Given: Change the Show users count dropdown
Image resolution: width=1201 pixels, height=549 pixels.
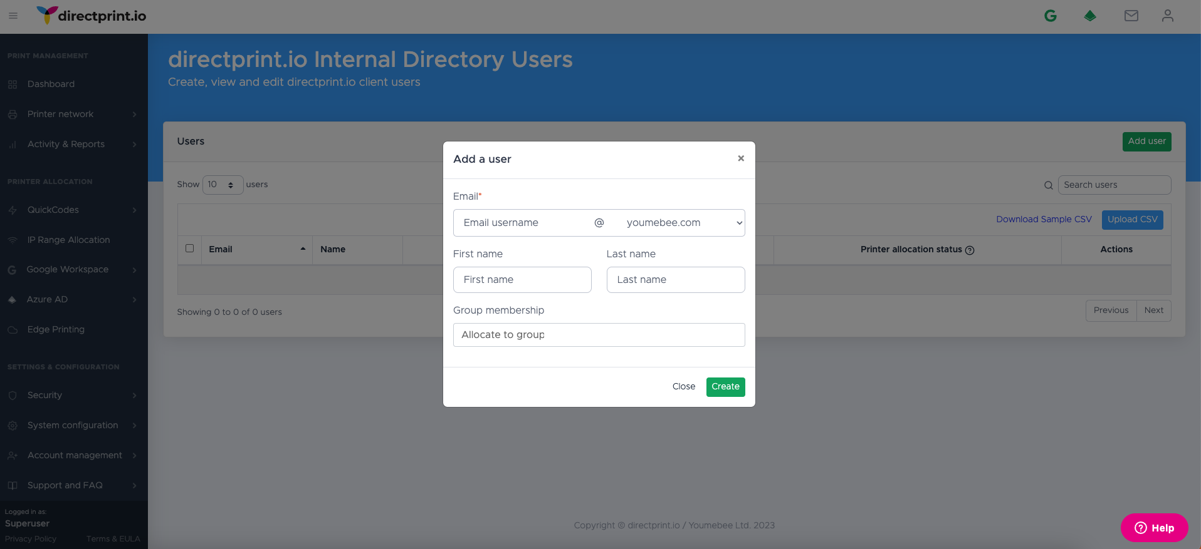Looking at the screenshot, I should click(223, 185).
